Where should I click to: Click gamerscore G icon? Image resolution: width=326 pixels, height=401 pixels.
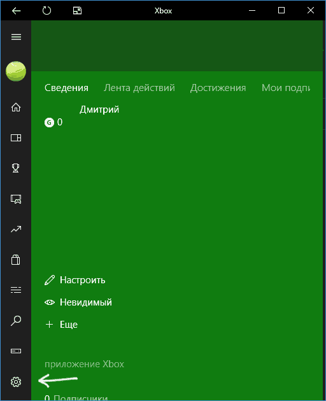coord(50,122)
